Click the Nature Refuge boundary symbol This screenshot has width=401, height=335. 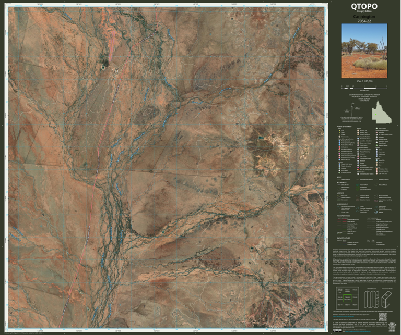376,185
